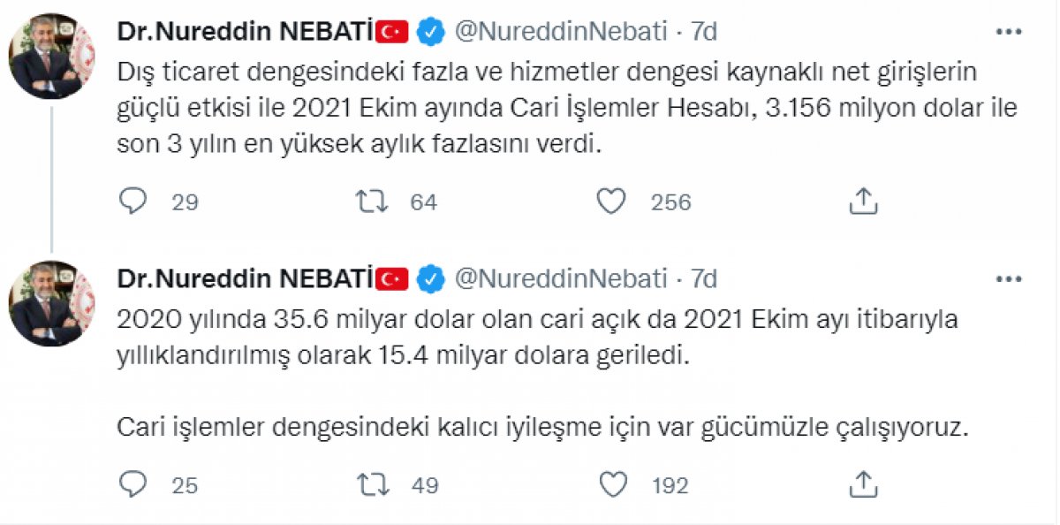
Task: Open profile picture on the first tweet
Action: 51,56
